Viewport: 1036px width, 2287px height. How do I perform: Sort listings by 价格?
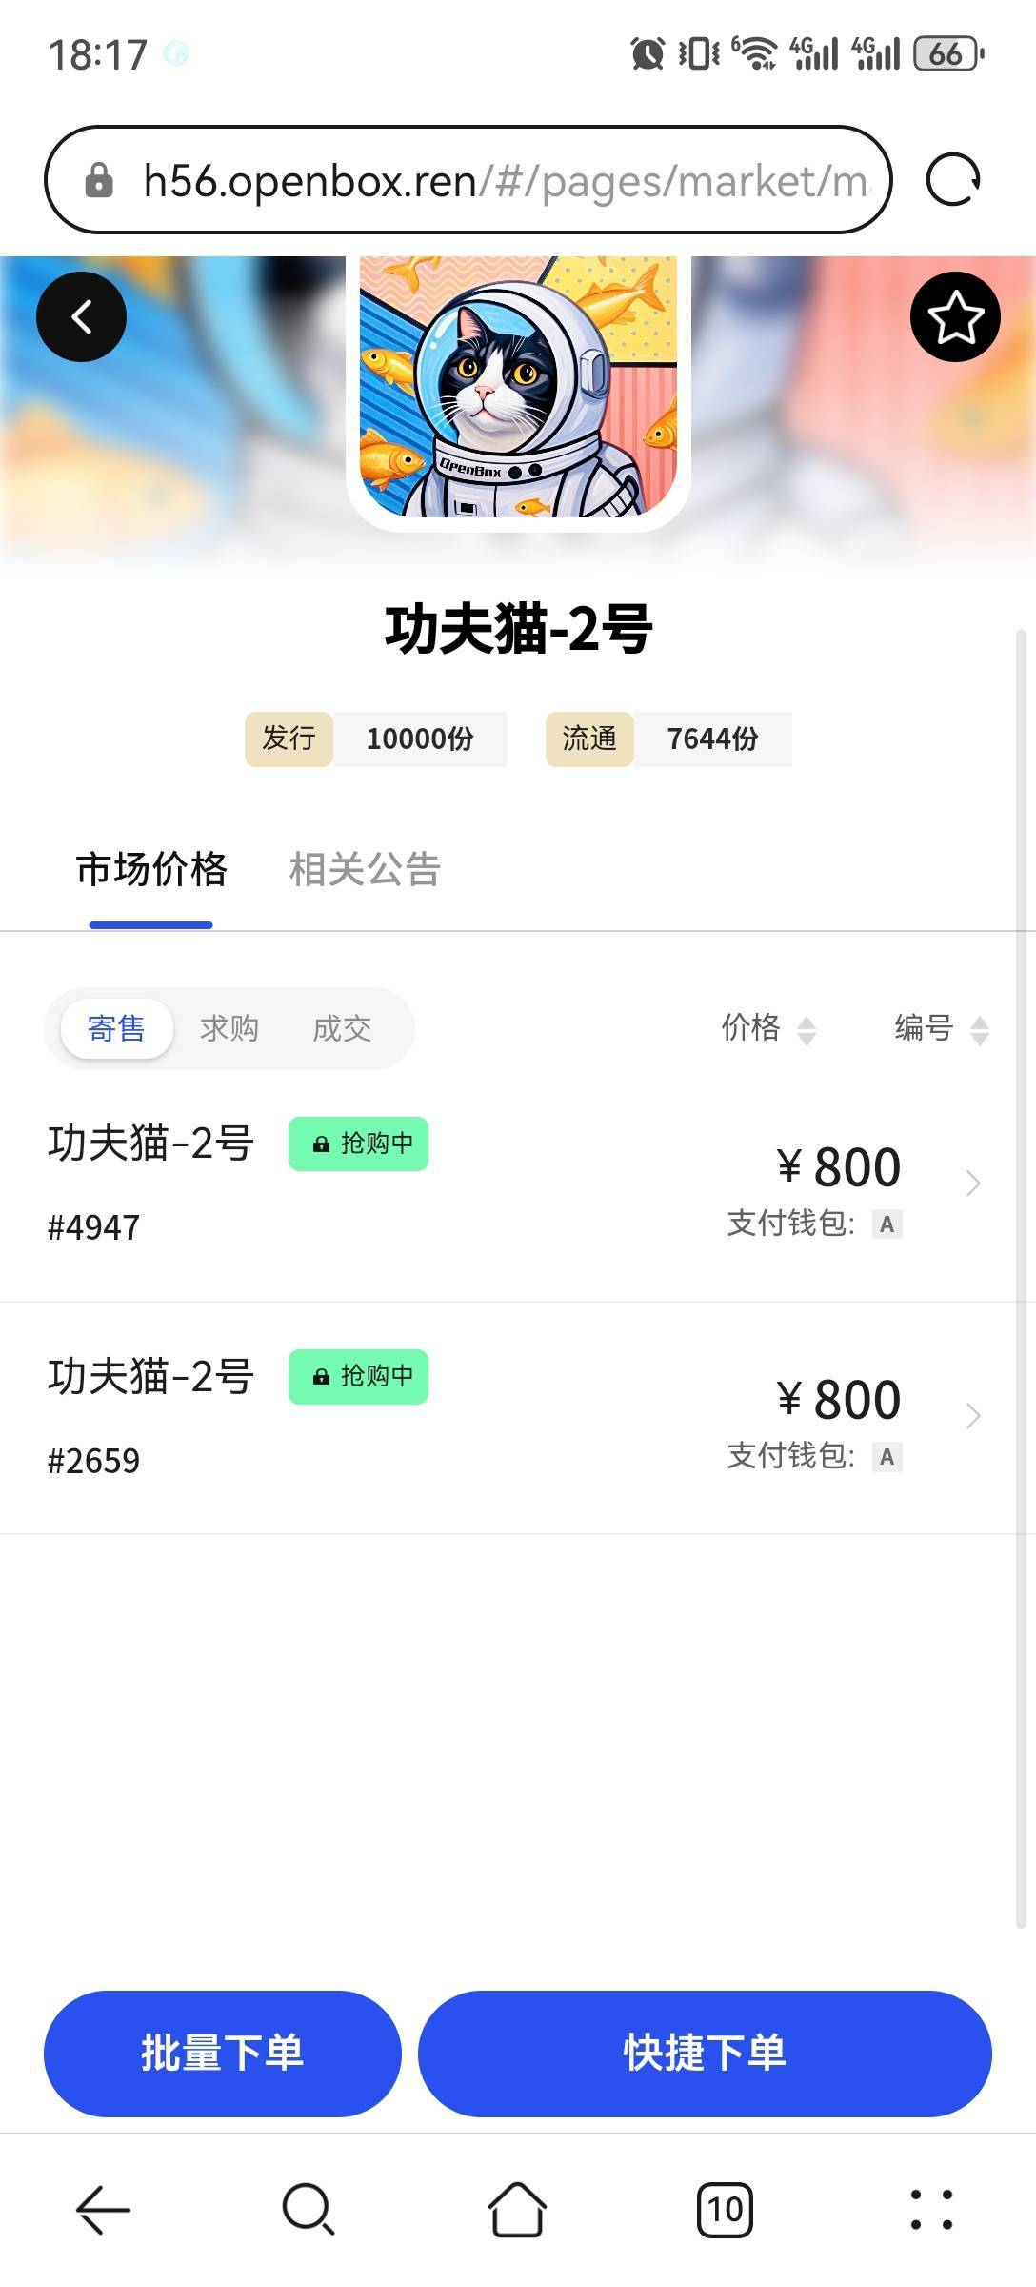pos(768,1028)
